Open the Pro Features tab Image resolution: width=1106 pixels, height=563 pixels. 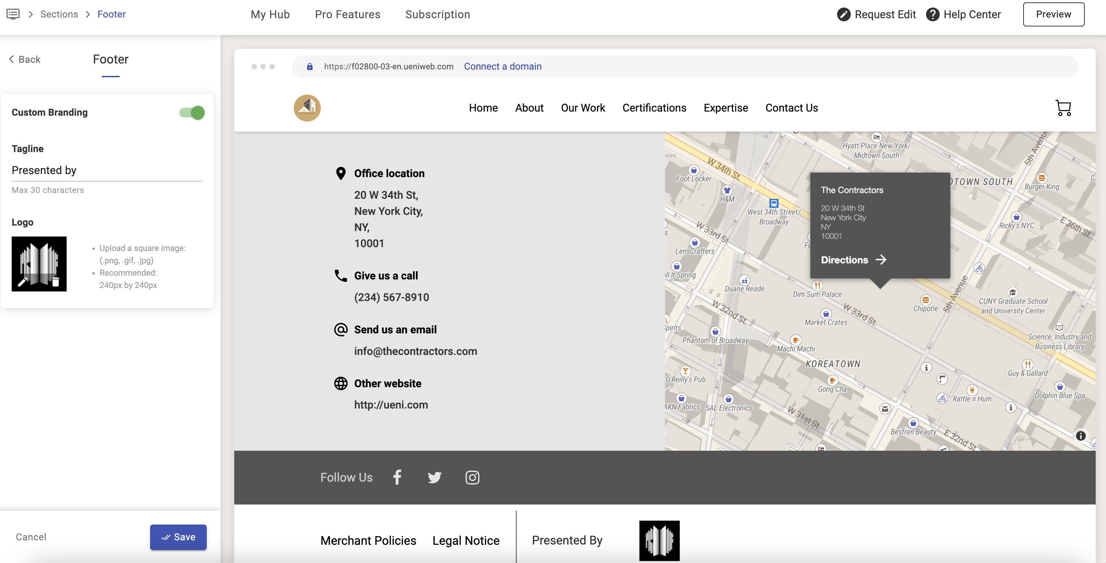(x=347, y=14)
